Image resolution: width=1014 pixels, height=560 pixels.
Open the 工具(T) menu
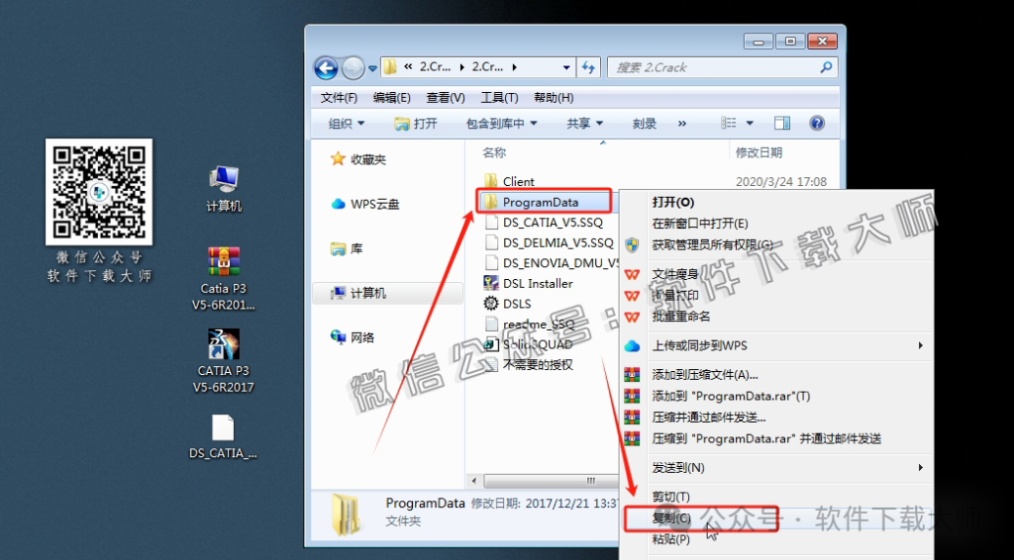[499, 98]
